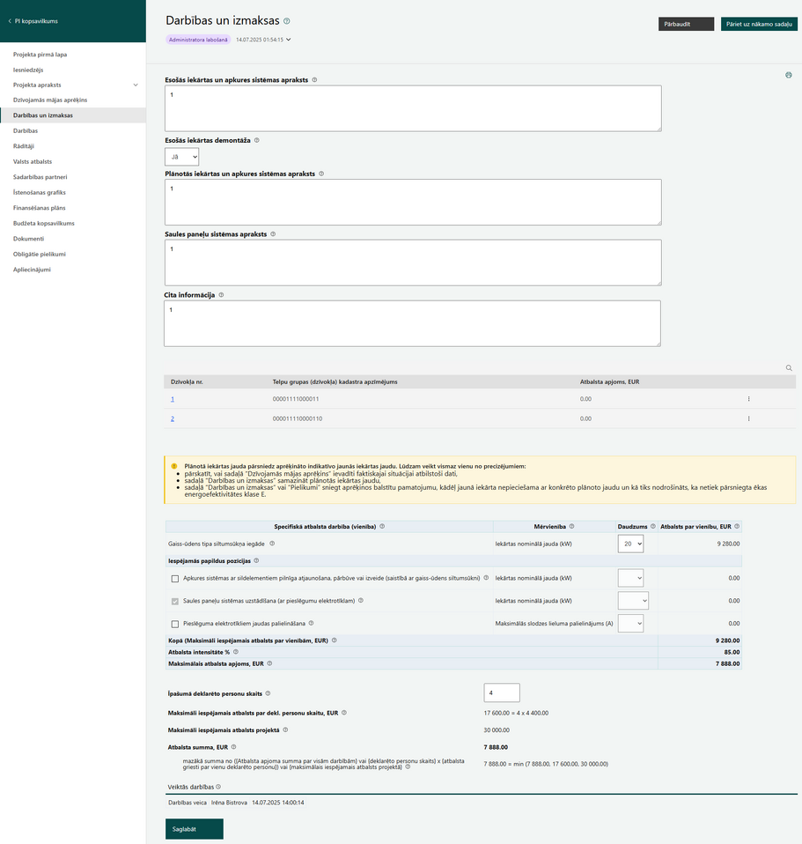Enable Pieslēguma elektrotīklam jaudas palielināšana checkbox

pyautogui.click(x=175, y=624)
